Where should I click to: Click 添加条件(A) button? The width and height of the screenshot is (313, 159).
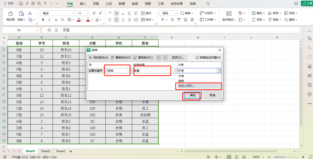(98, 57)
